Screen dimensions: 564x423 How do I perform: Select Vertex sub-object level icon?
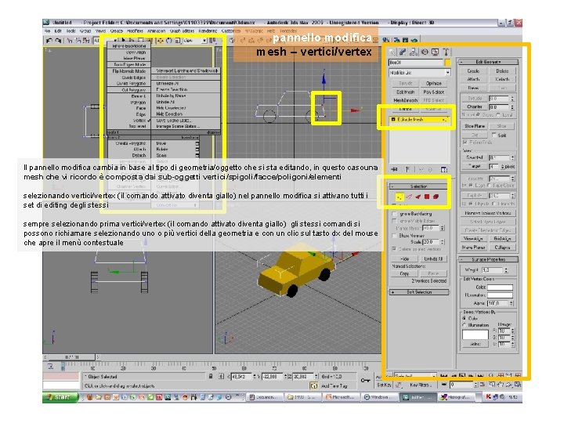pos(399,197)
